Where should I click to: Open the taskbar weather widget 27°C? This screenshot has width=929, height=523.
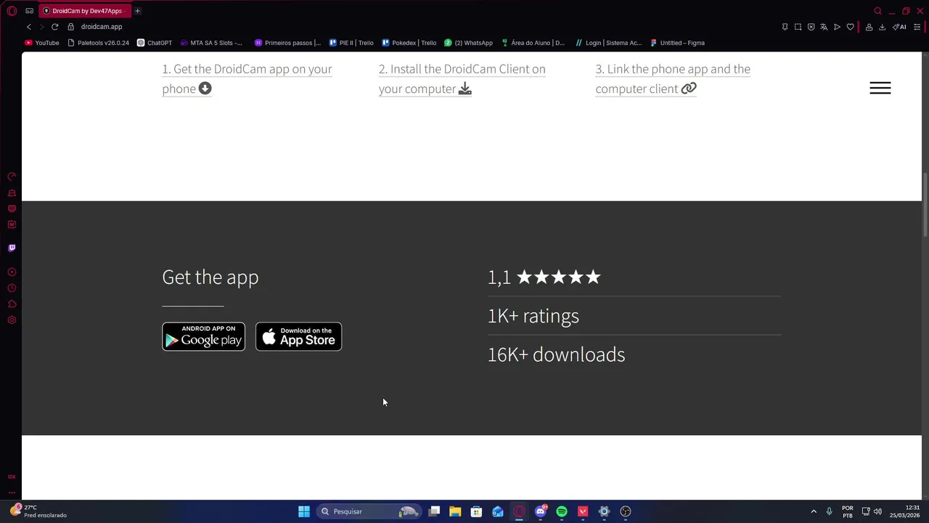(38, 511)
